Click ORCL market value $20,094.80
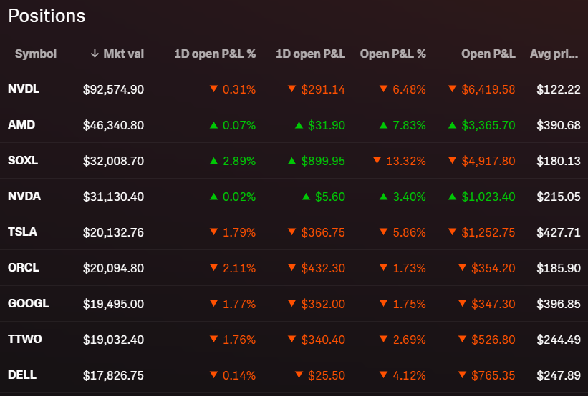 pos(113,268)
